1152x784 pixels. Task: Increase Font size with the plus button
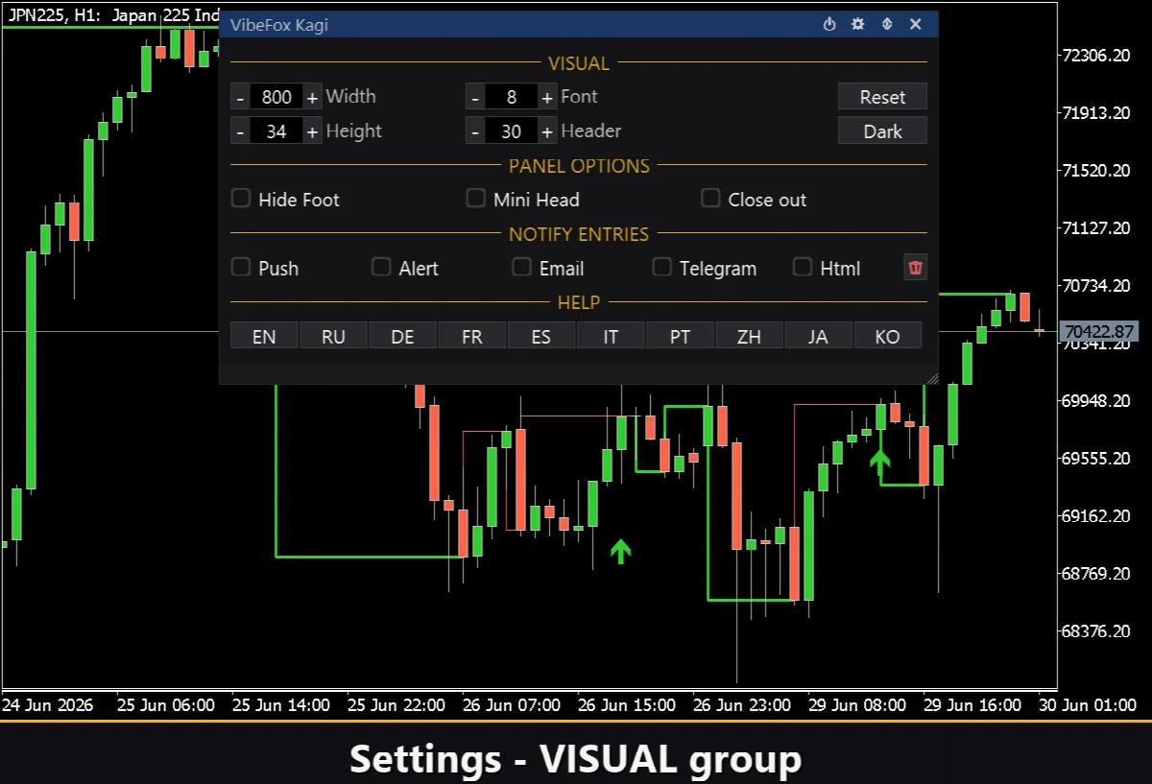[x=547, y=97]
